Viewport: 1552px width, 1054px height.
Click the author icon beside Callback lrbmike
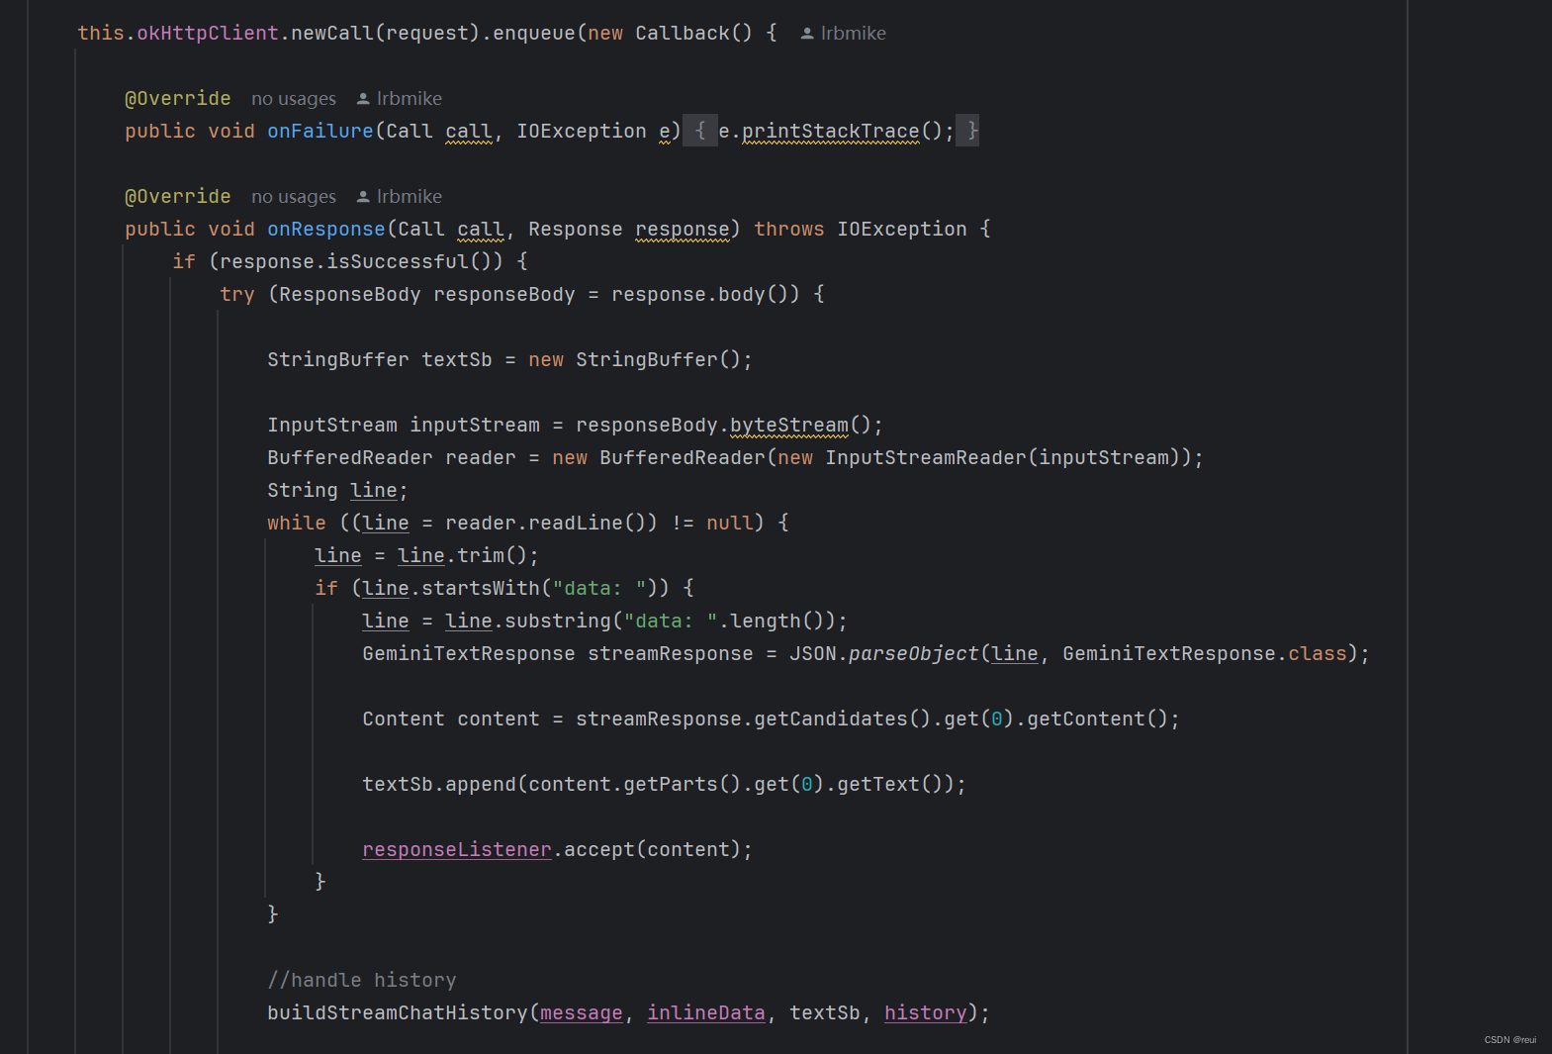click(807, 34)
